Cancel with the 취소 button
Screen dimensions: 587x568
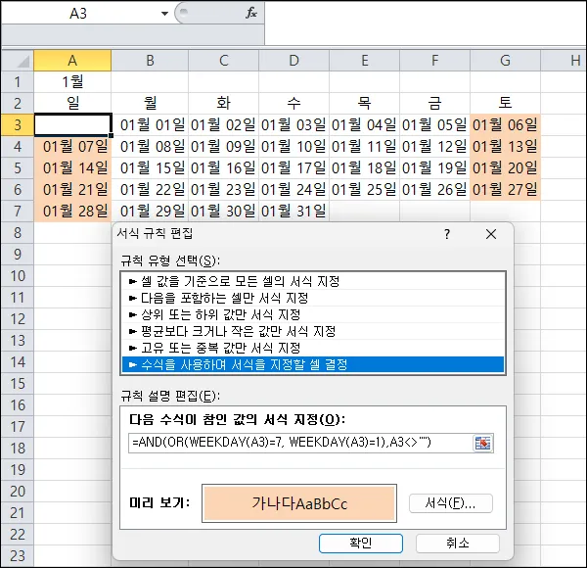click(x=458, y=544)
